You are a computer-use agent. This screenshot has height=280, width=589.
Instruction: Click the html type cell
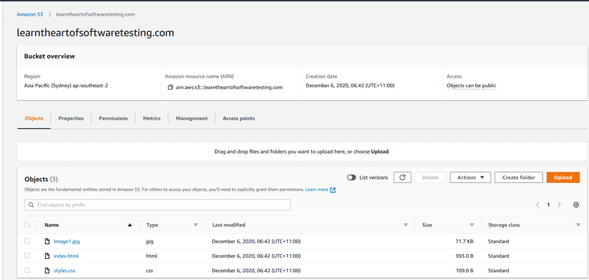coord(152,256)
